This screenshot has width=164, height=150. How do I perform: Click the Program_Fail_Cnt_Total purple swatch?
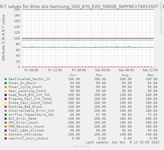pos(6,99)
